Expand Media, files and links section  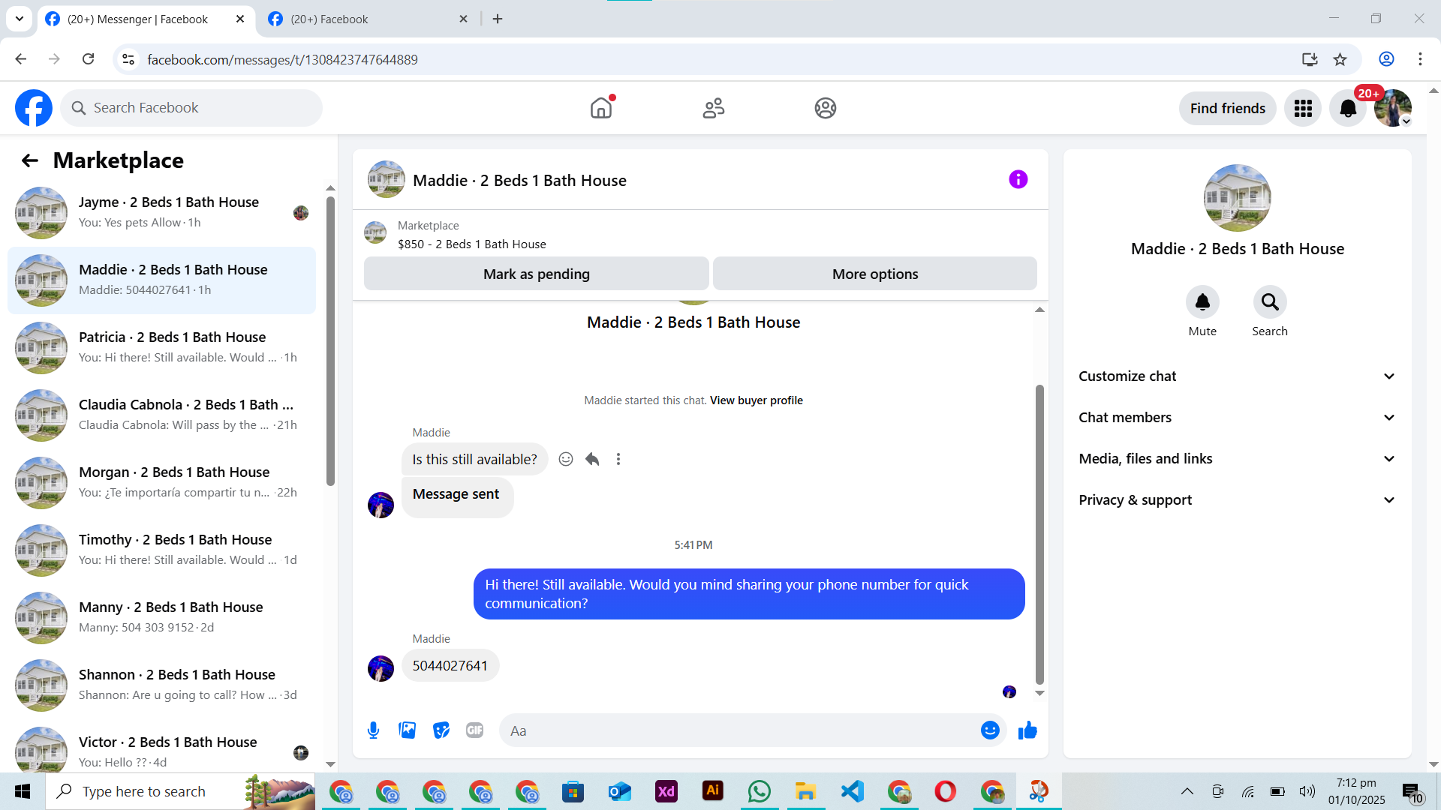point(1238,459)
